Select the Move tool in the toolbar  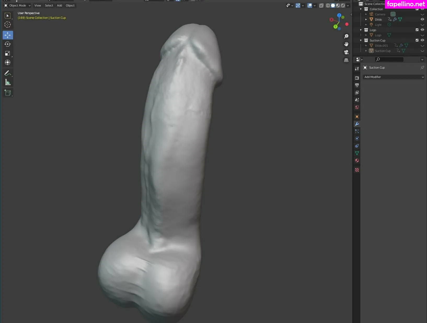point(8,35)
